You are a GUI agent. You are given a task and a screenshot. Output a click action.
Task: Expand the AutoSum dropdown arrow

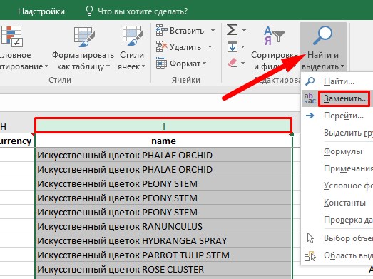pos(244,31)
